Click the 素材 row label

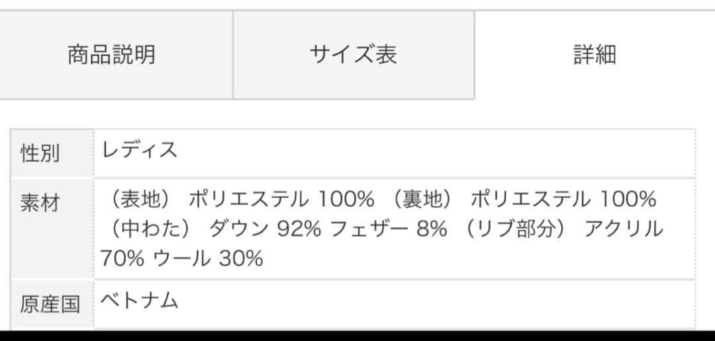[x=40, y=203]
